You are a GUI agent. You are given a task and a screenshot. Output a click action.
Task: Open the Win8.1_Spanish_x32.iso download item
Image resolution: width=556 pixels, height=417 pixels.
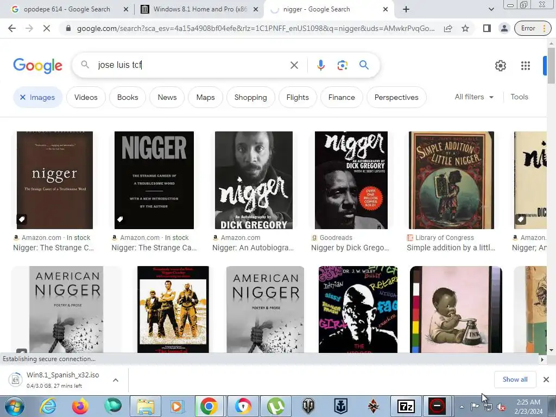point(63,380)
